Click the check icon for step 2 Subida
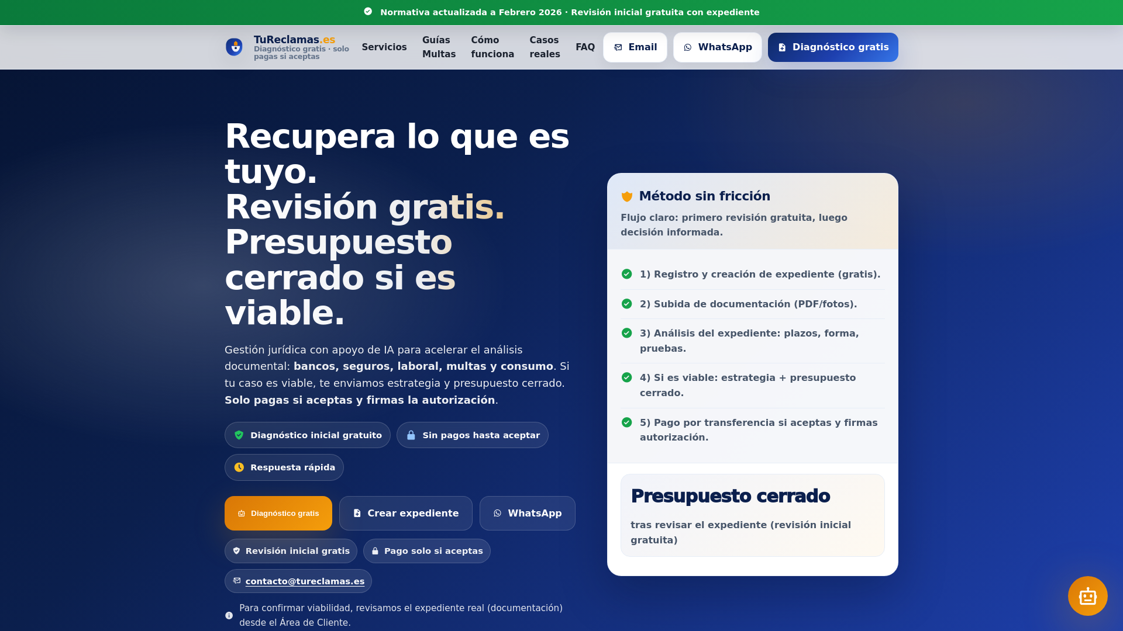 click(x=627, y=304)
